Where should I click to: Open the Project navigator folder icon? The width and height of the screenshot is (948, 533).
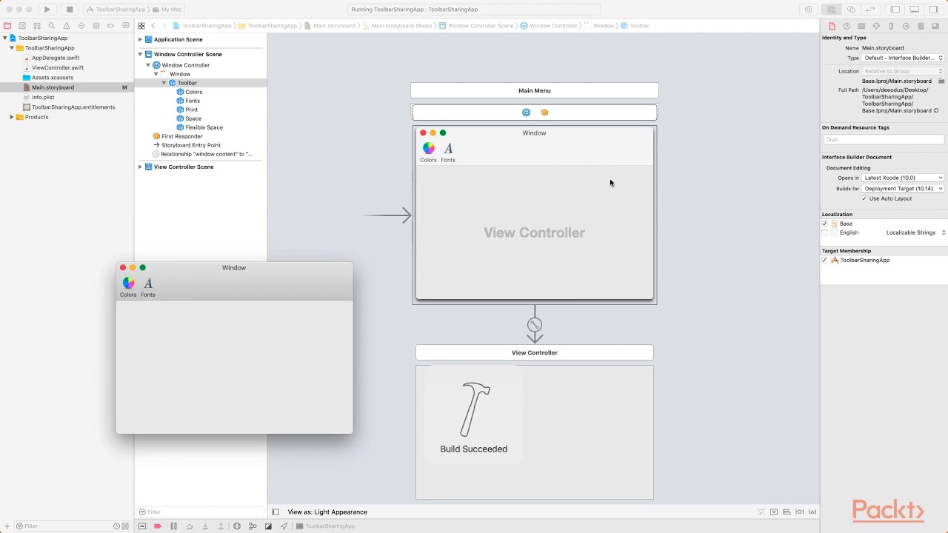pyautogui.click(x=7, y=26)
